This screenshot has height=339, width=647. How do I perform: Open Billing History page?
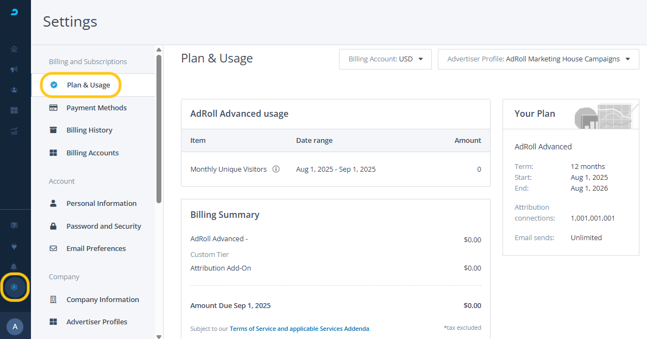(x=89, y=130)
